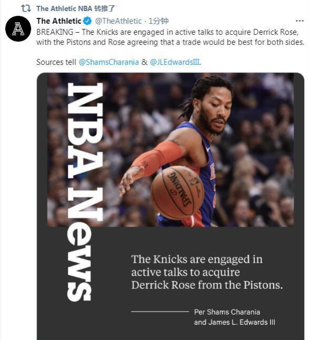The width and height of the screenshot is (309, 340).
Task: Open The Athletic NBA retweeter profile
Action: [64, 8]
